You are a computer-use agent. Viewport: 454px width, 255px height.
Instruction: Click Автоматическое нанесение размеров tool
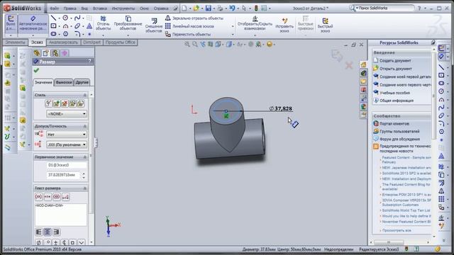[33, 23]
